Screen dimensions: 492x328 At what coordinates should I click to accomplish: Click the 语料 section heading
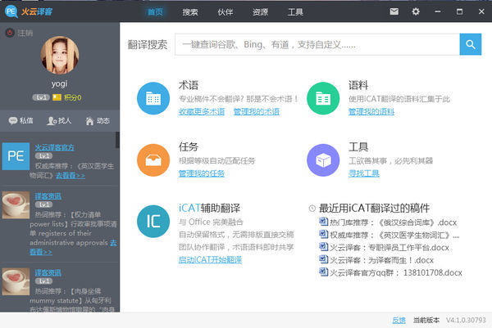pyautogui.click(x=358, y=85)
